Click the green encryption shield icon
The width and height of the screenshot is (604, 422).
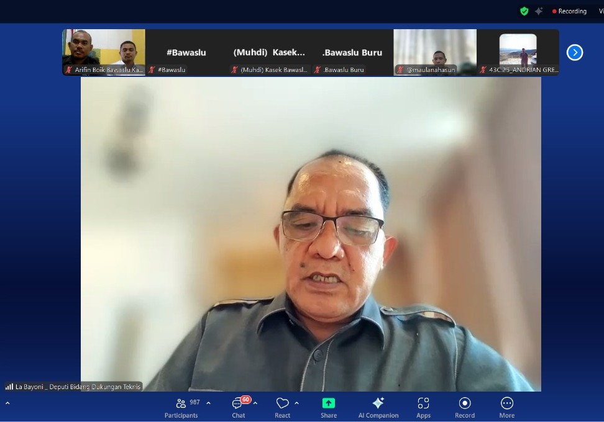click(x=524, y=11)
